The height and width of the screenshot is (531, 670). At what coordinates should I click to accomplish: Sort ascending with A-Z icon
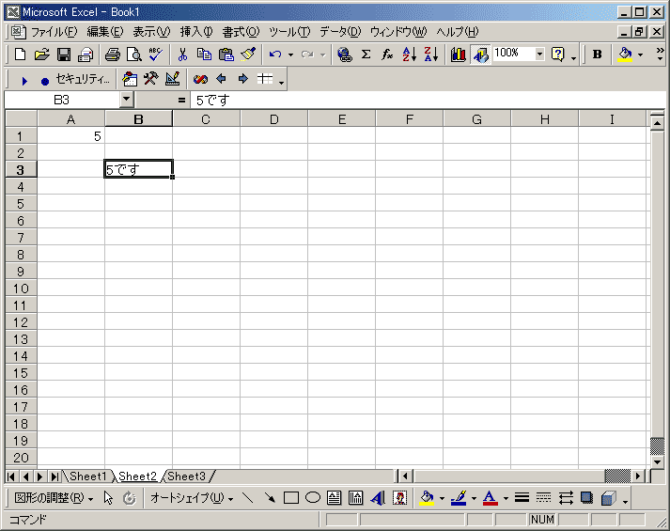[409, 55]
